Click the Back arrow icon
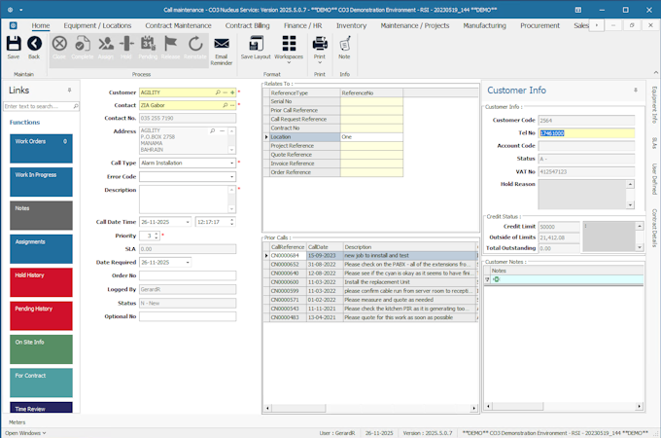 tap(34, 44)
